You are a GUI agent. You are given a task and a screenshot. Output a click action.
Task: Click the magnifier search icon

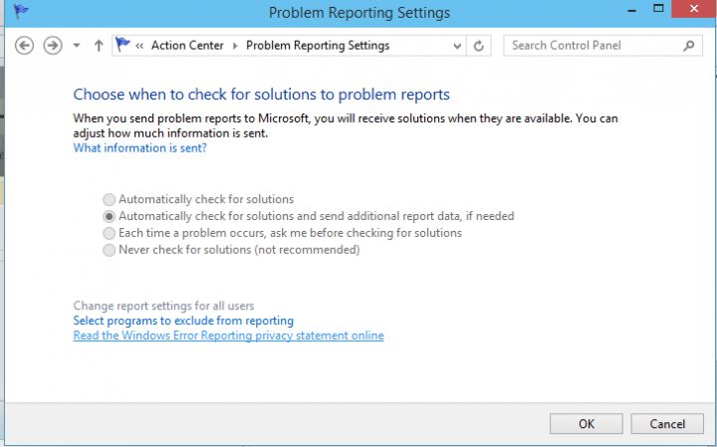tap(689, 45)
